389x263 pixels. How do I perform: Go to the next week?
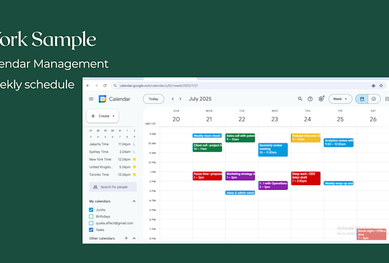click(x=180, y=99)
